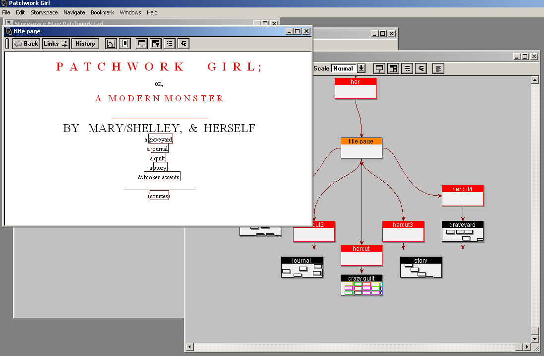
Task: Select the 'hercut' node in the map
Action: coord(361,255)
